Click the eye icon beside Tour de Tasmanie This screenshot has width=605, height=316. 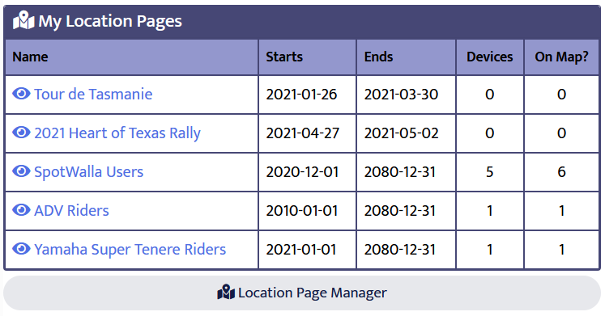21,94
